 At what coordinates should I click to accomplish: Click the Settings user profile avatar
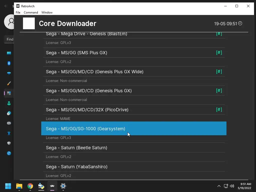9,22
